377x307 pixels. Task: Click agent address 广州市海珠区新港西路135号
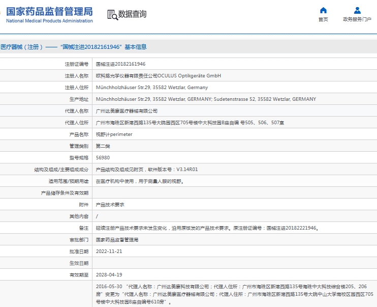coord(190,123)
